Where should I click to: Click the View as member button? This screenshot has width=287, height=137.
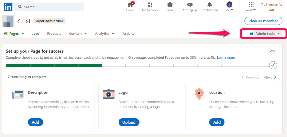tap(263, 21)
